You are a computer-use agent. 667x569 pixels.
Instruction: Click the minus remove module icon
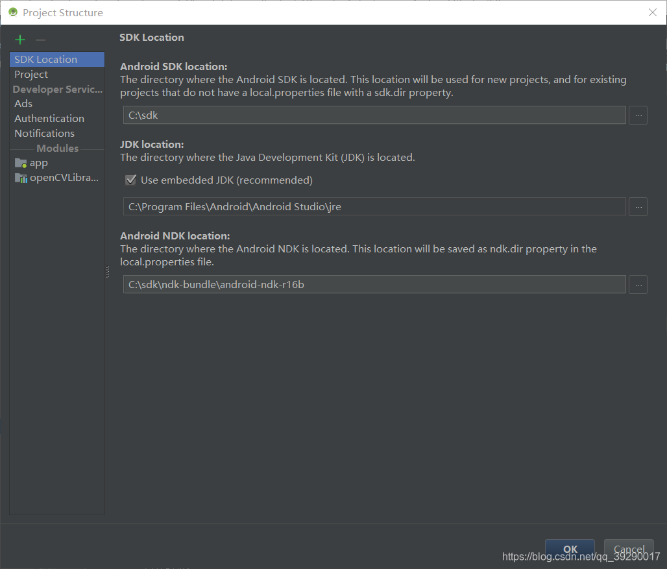click(40, 40)
